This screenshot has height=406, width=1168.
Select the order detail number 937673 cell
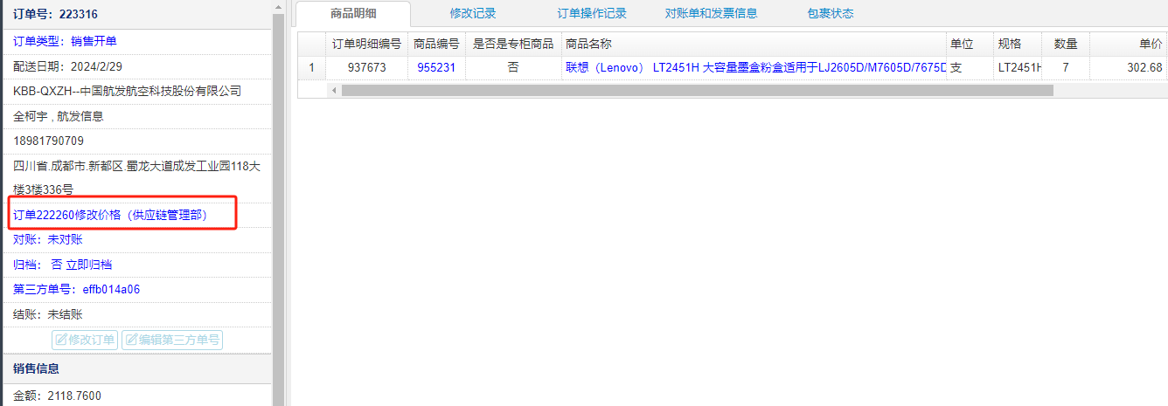[x=366, y=67]
